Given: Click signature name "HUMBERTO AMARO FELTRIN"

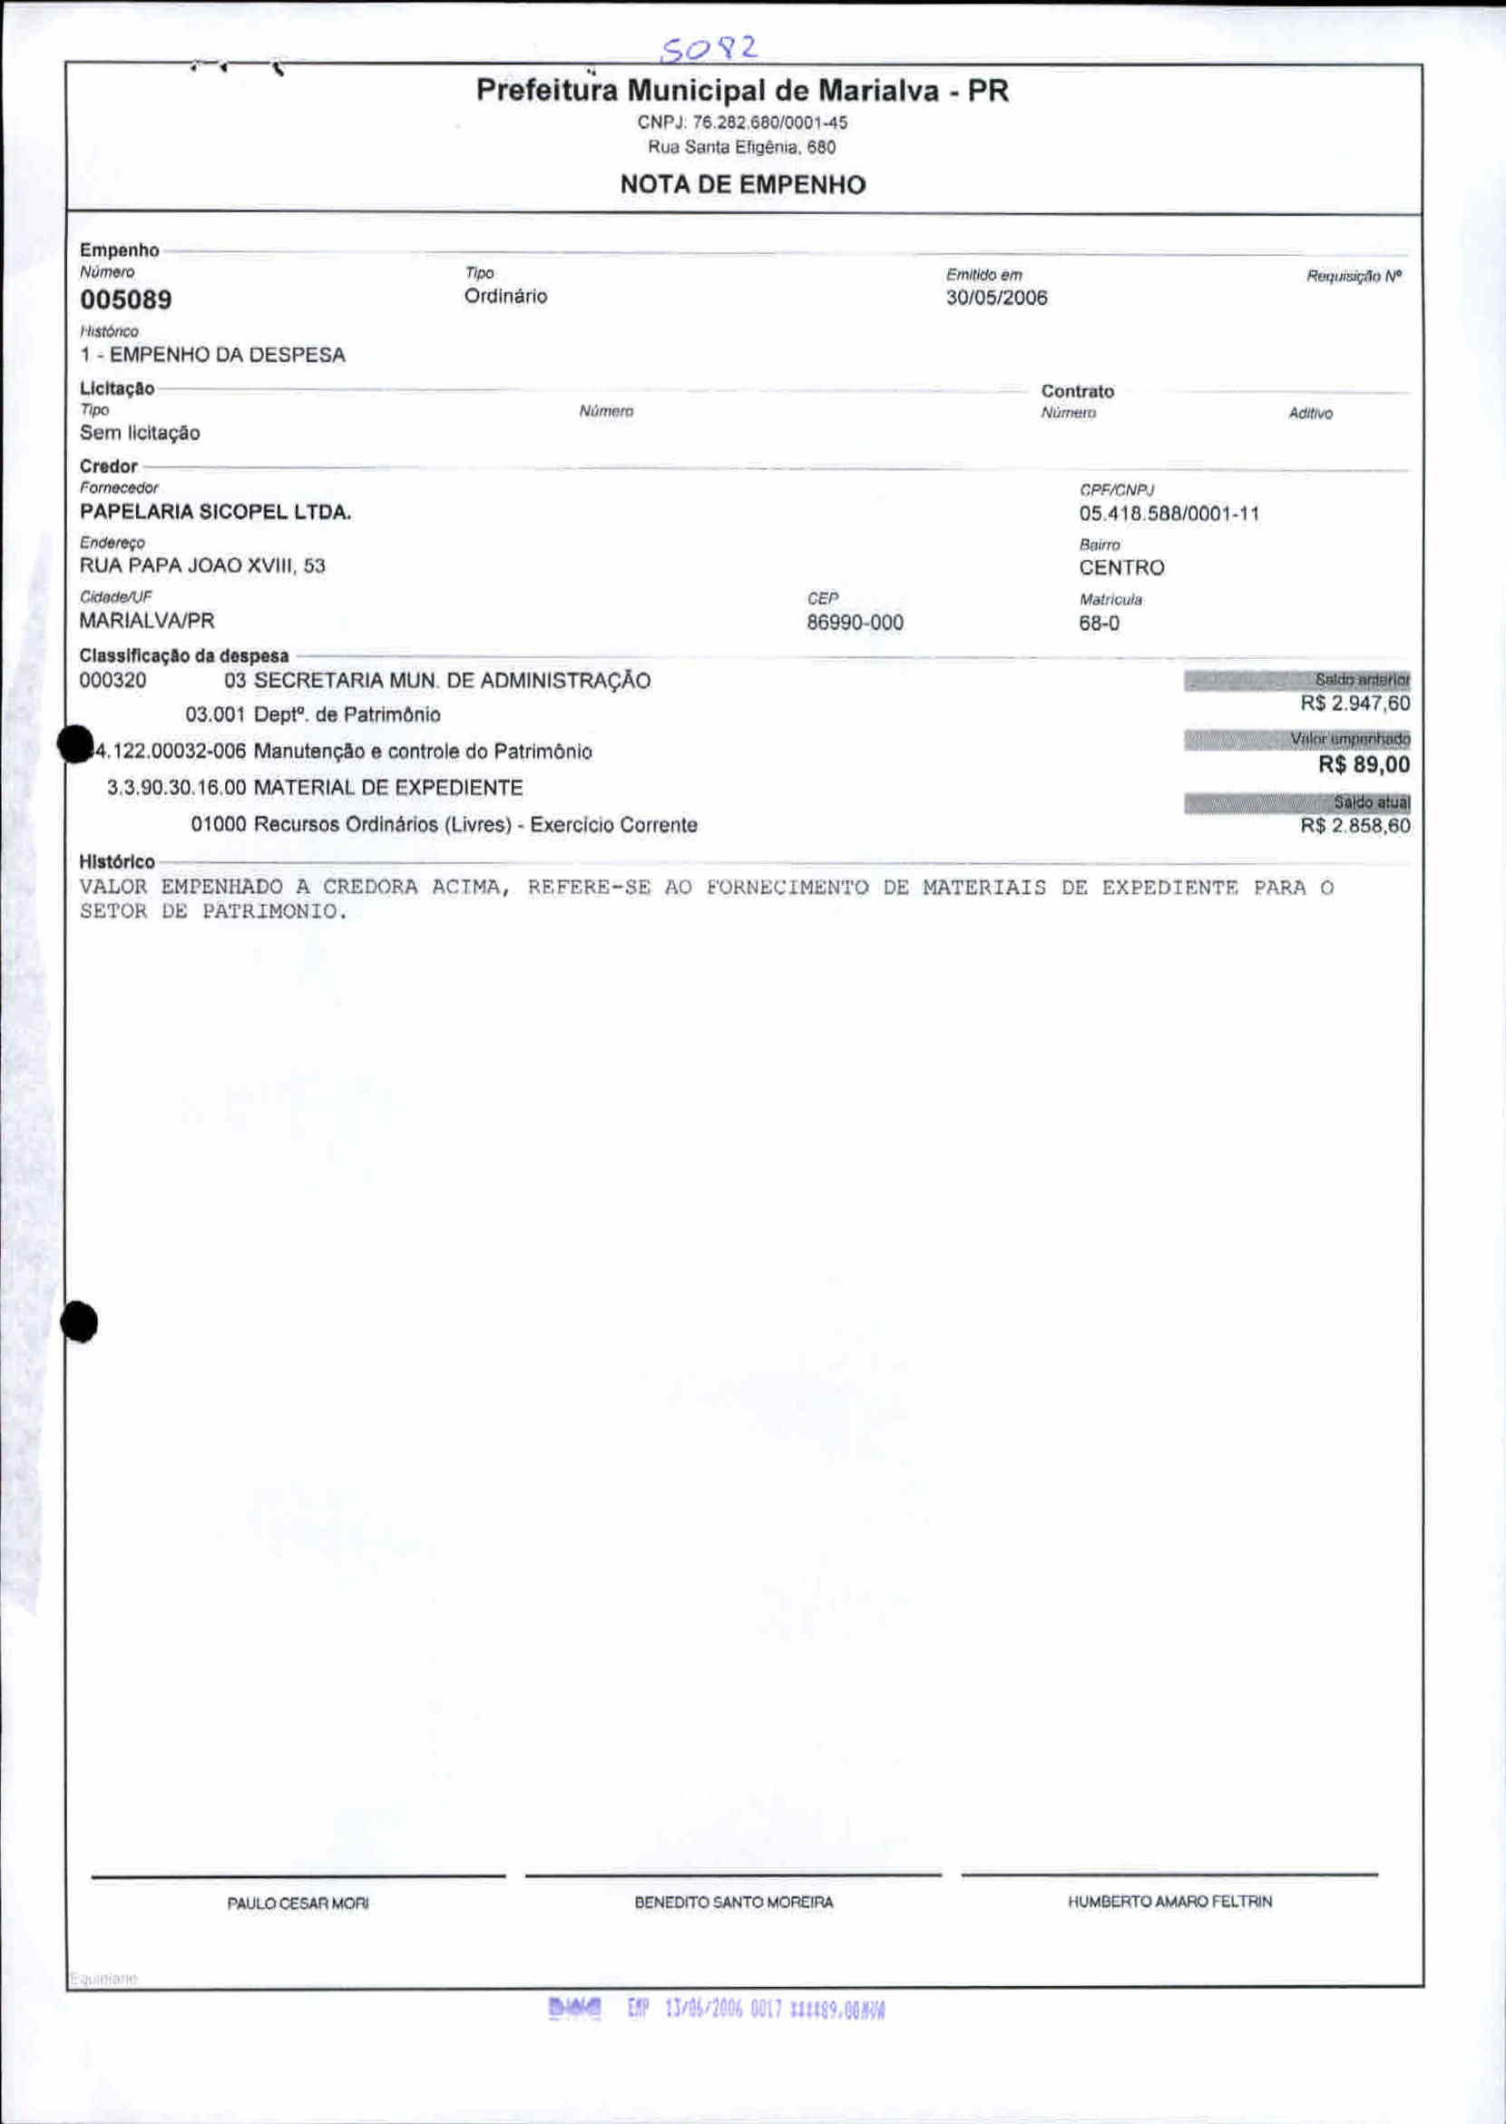Looking at the screenshot, I should click(x=1169, y=1902).
